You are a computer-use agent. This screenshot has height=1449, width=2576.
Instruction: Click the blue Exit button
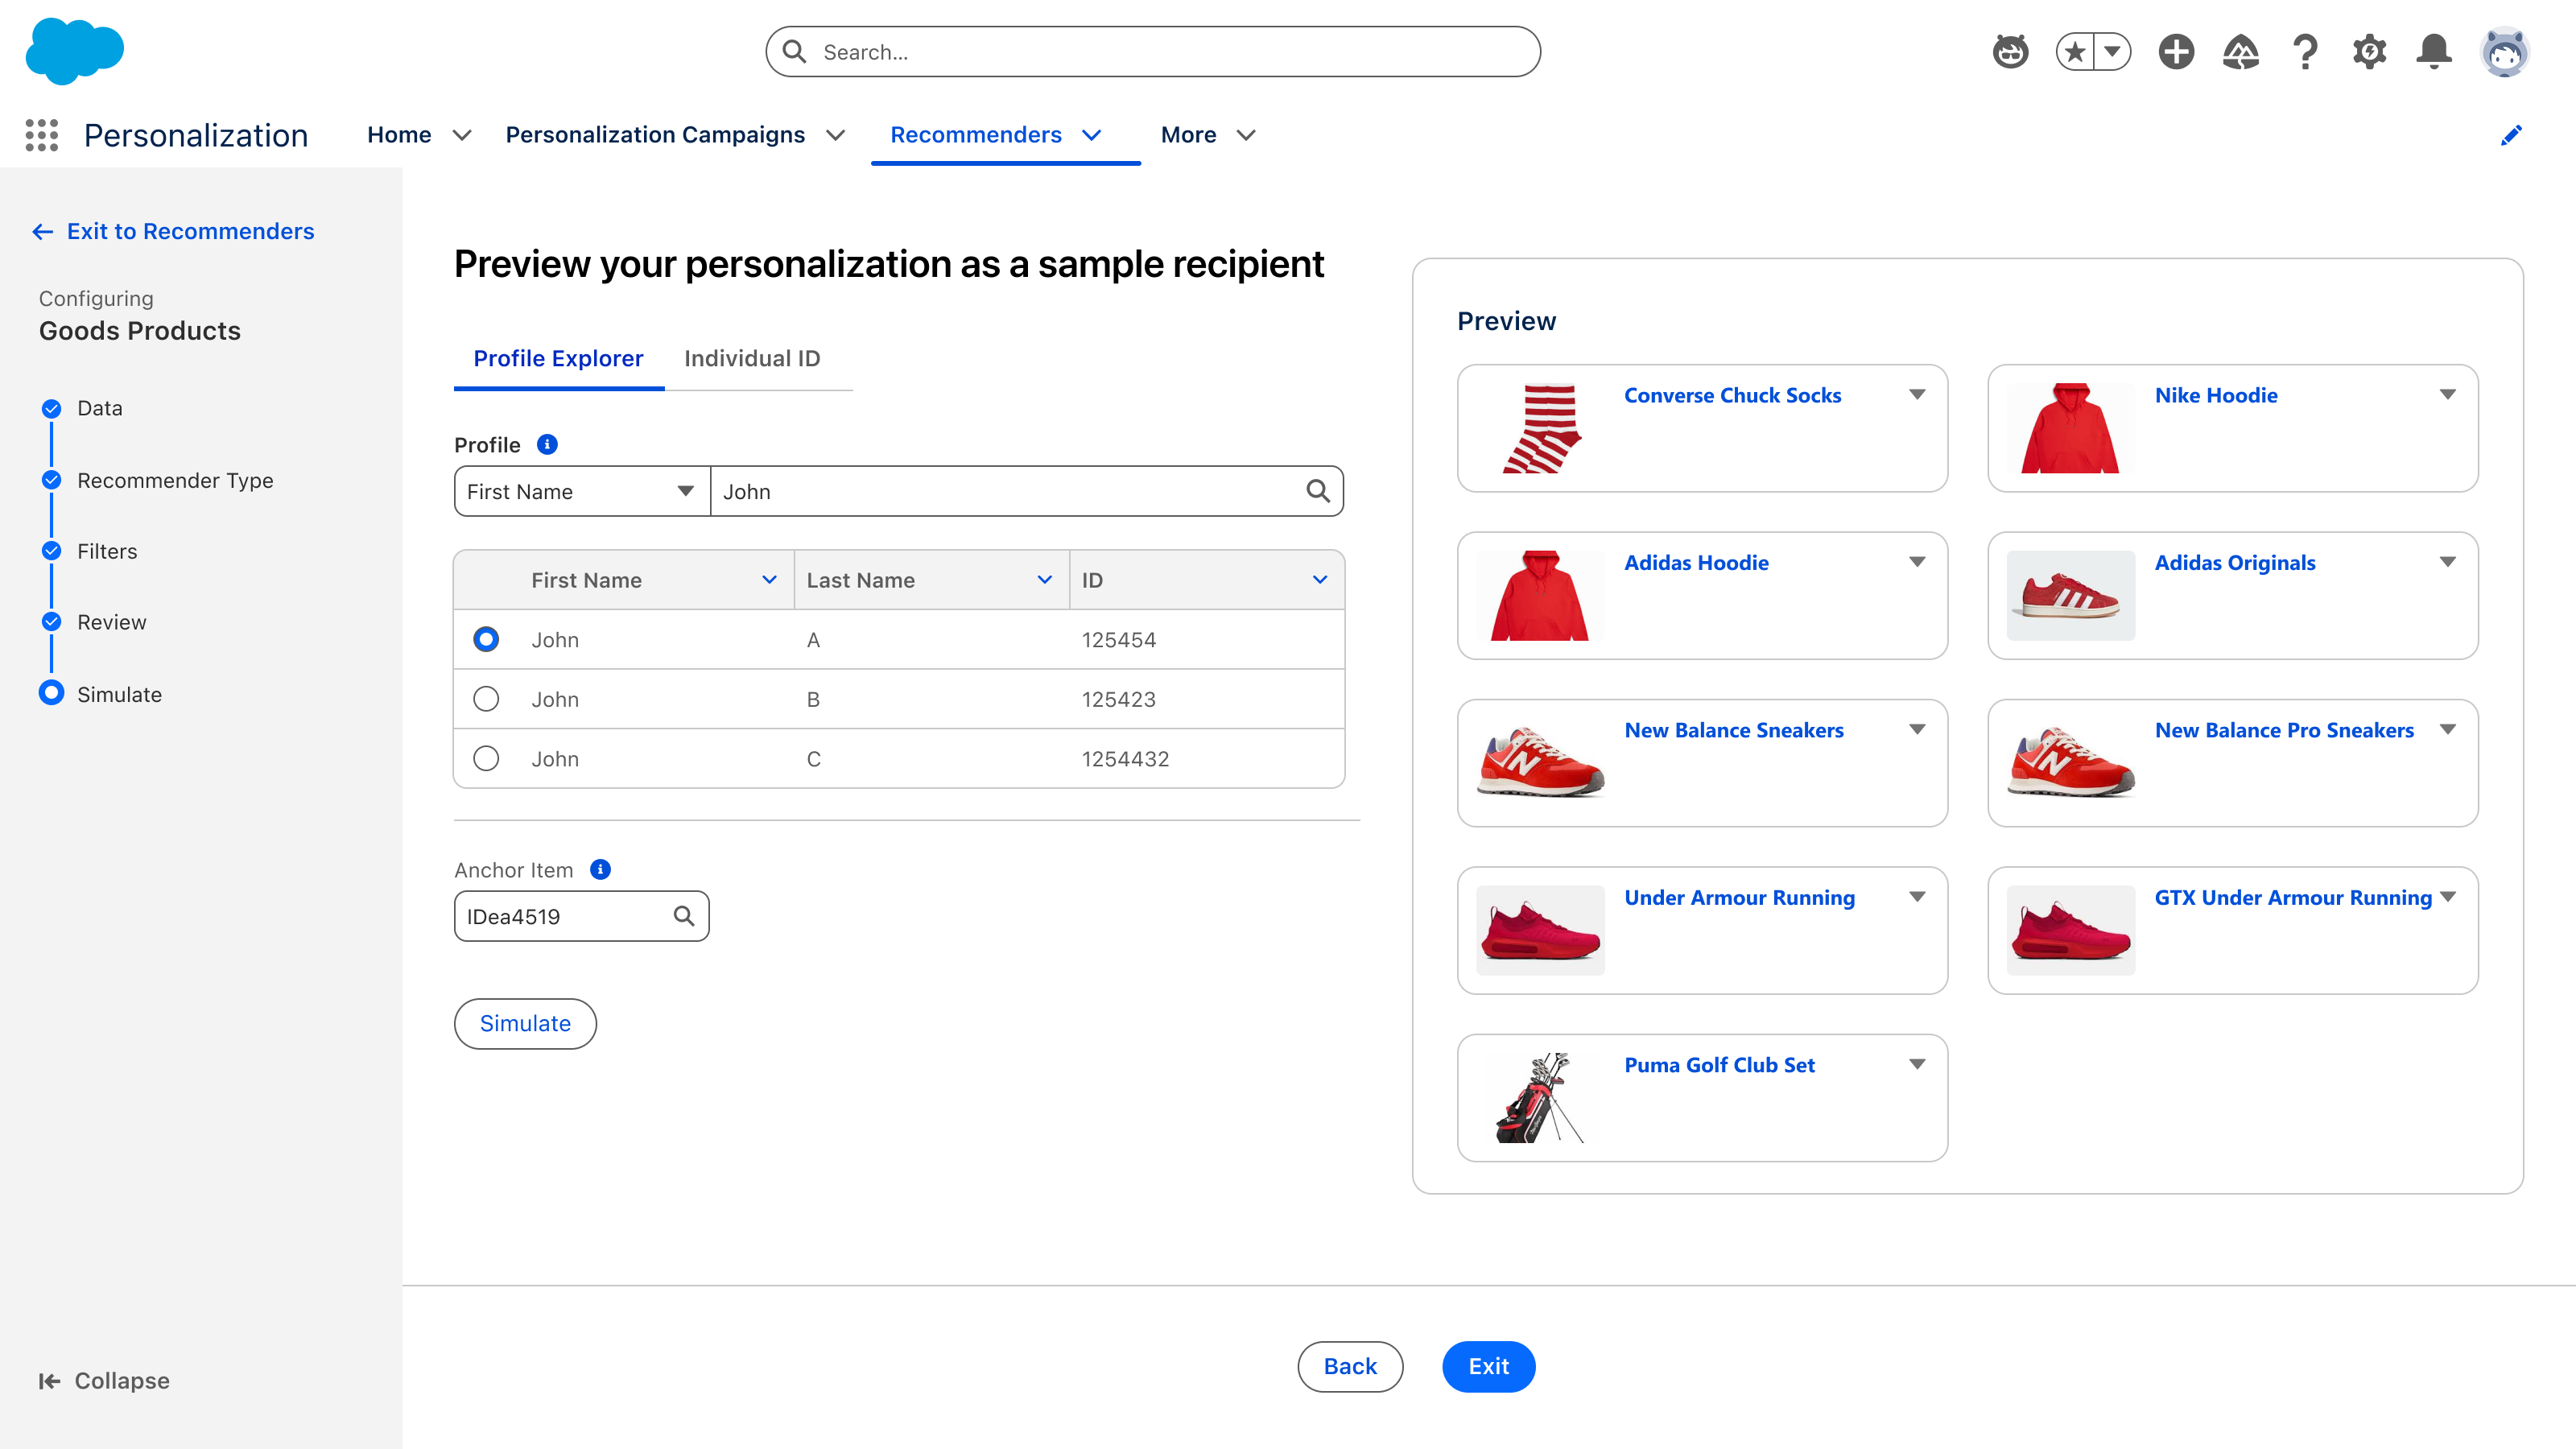(x=1488, y=1366)
